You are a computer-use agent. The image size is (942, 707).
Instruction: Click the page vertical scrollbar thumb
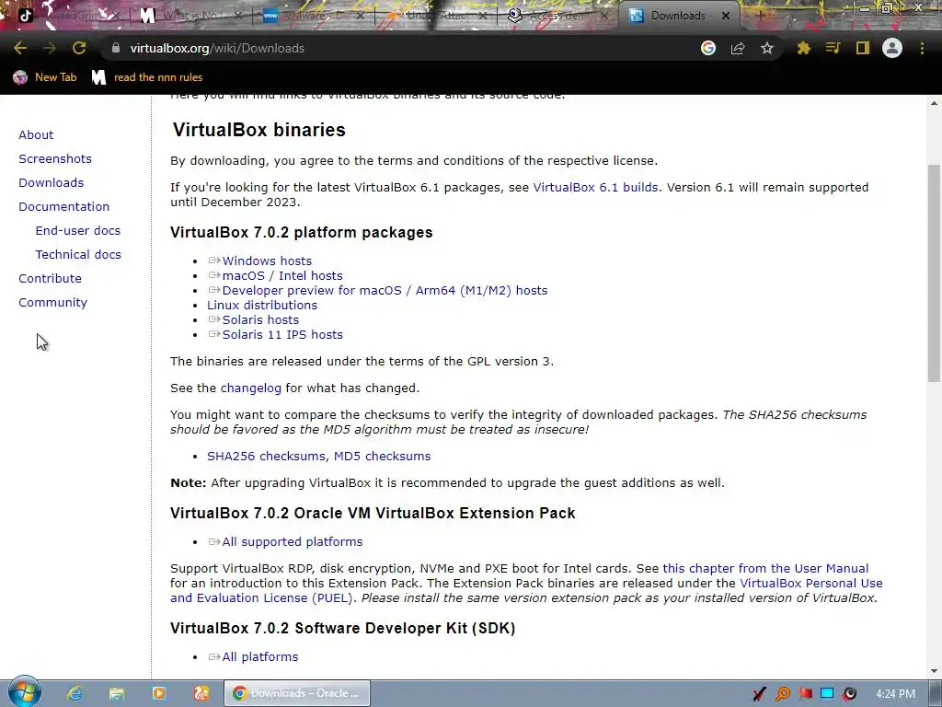pyautogui.click(x=934, y=272)
